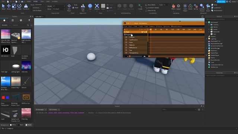Open Moon Animator Track menu

click(x=141, y=26)
